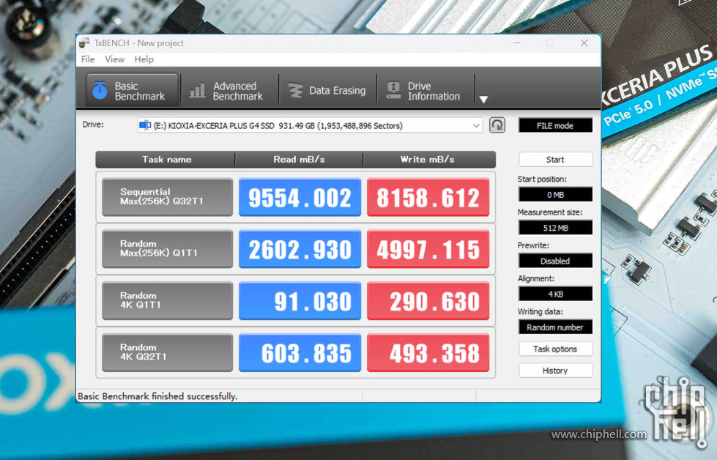Viewport: 717px width, 460px height.
Task: Close the TxBENCH window
Action: (584, 43)
